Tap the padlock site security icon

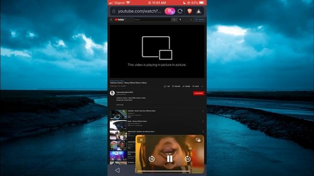point(114,11)
